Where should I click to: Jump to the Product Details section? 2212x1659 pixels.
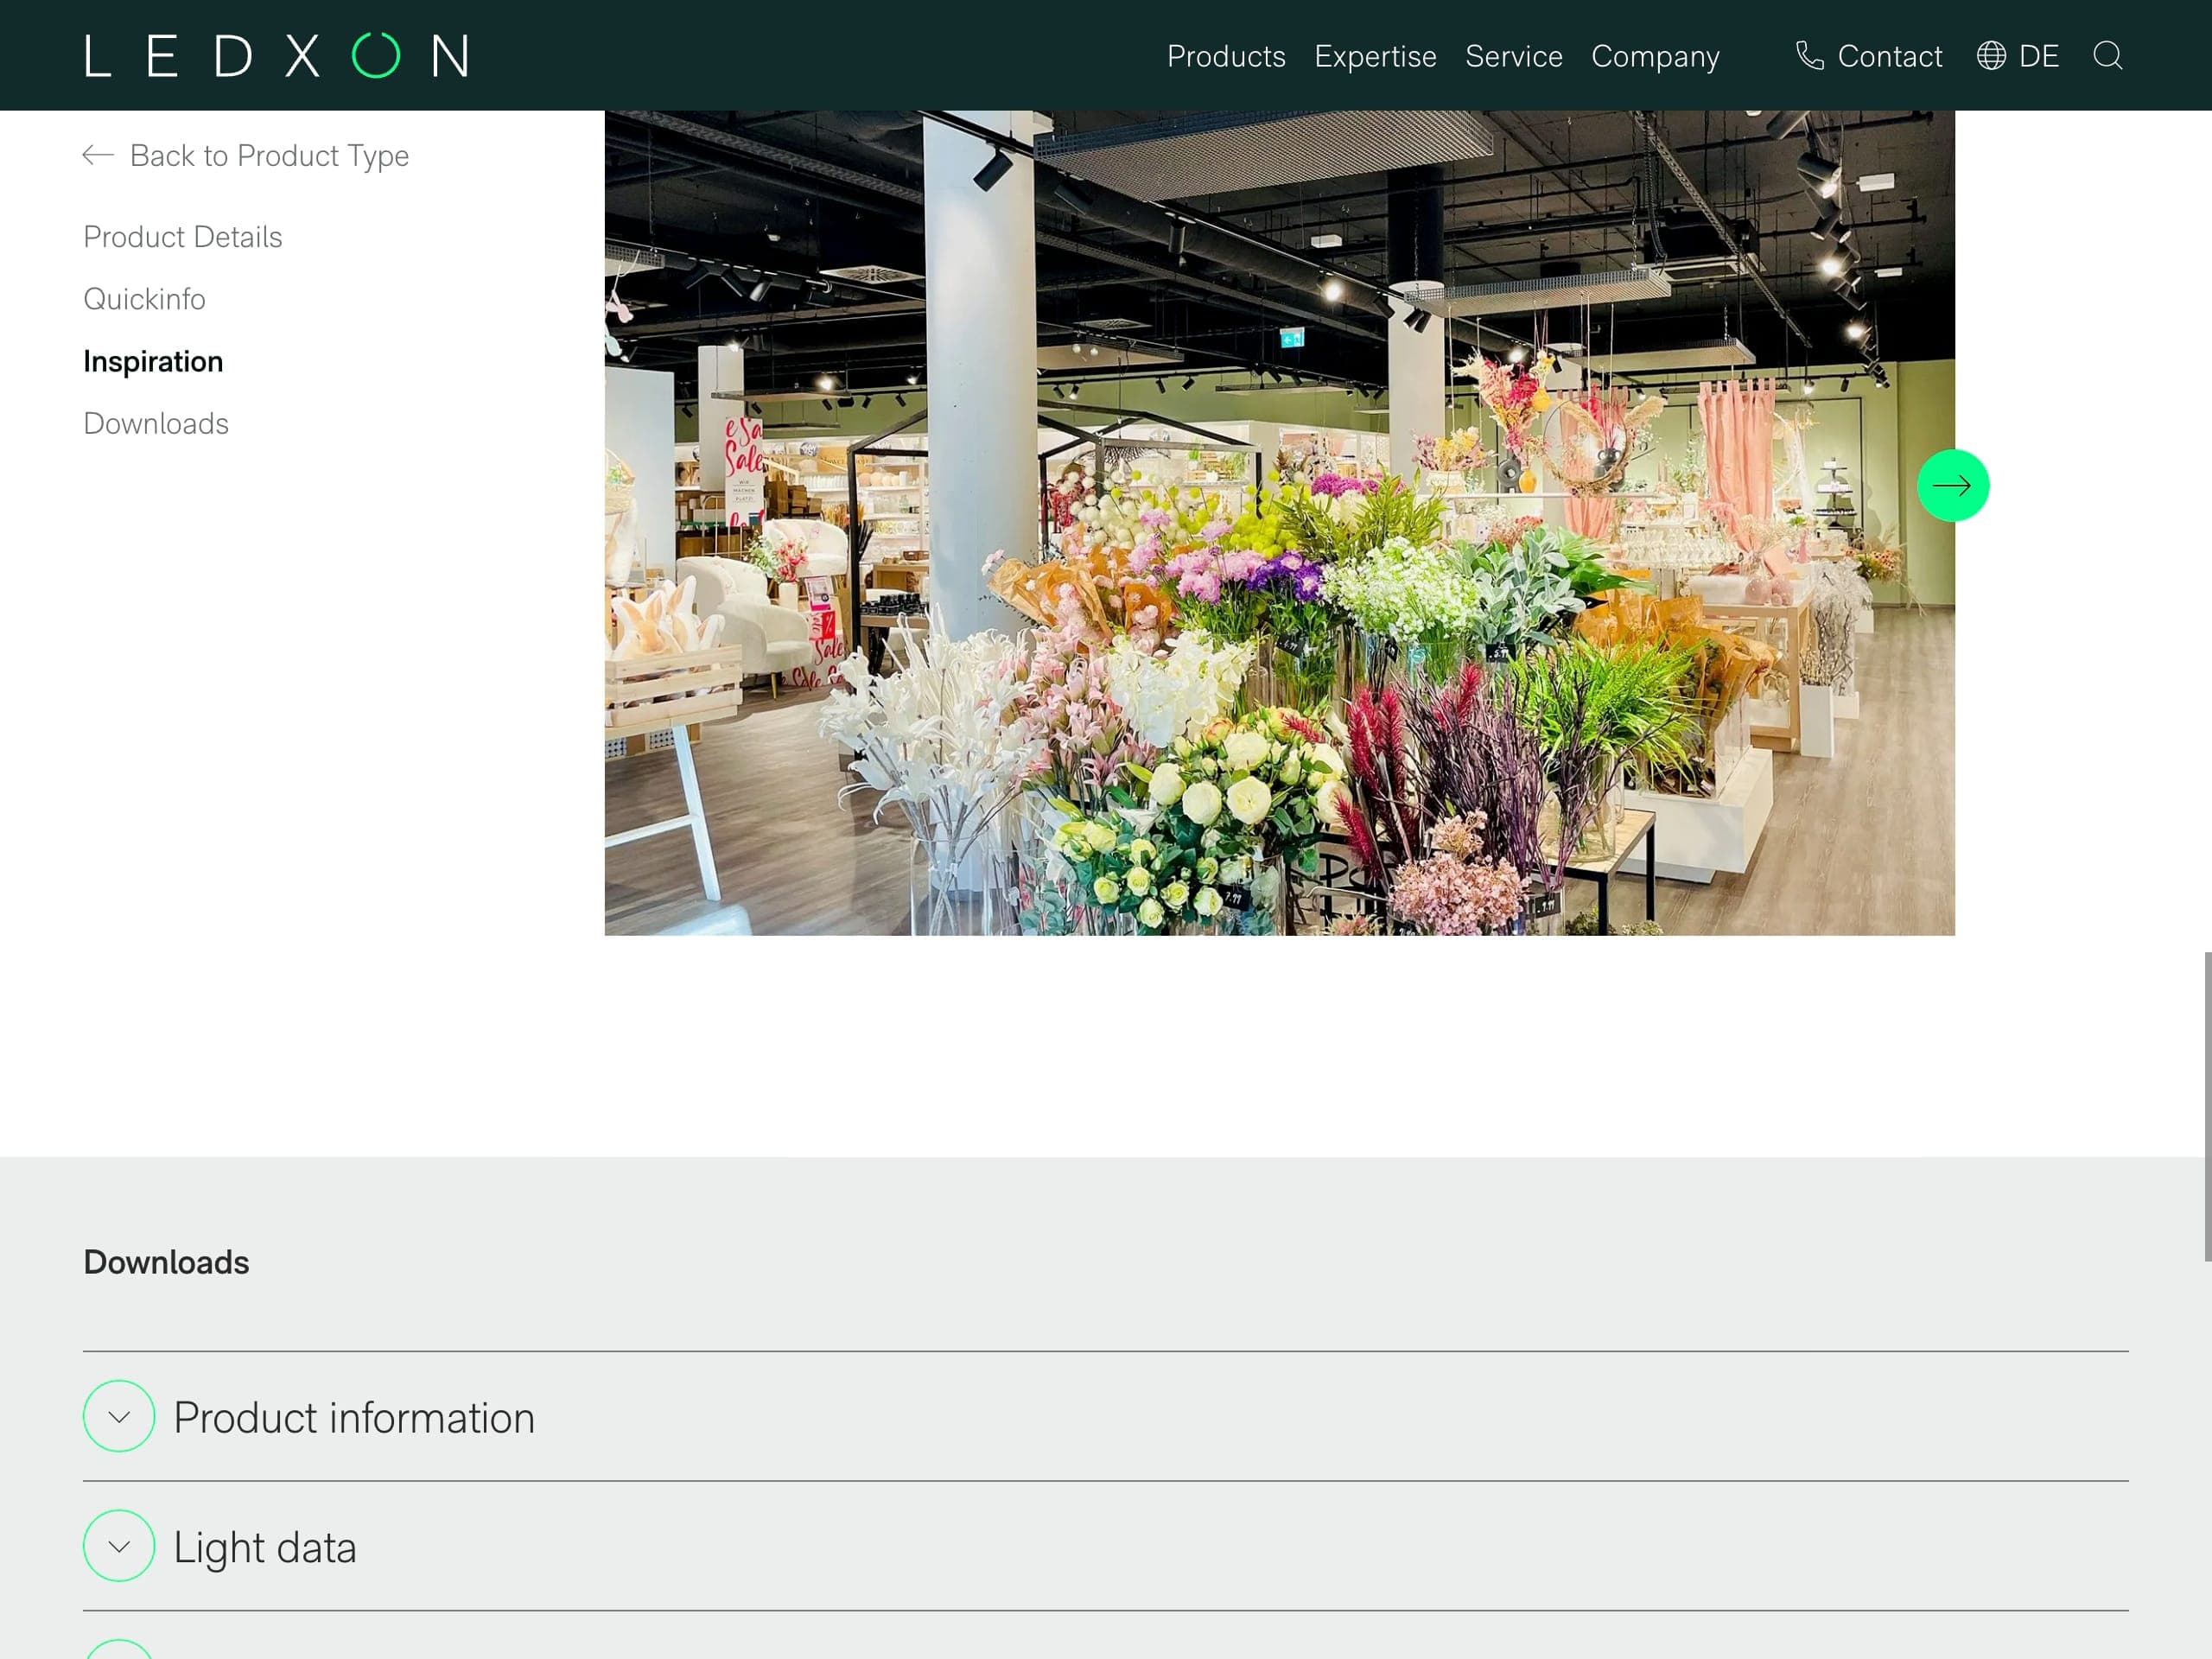(x=183, y=237)
